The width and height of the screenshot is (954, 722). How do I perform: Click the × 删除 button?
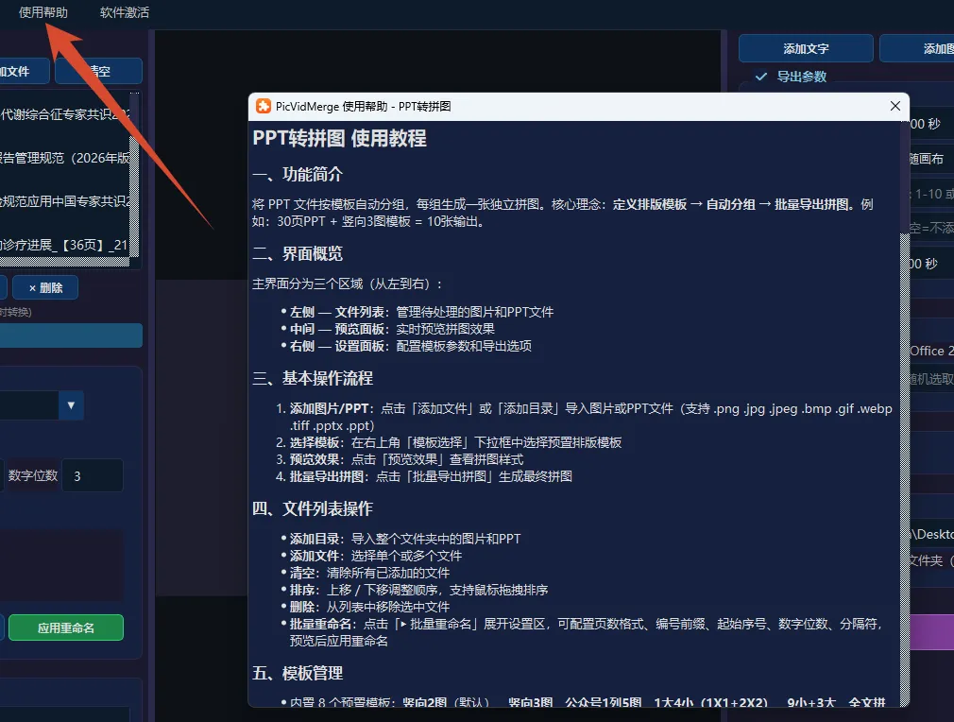coord(45,288)
